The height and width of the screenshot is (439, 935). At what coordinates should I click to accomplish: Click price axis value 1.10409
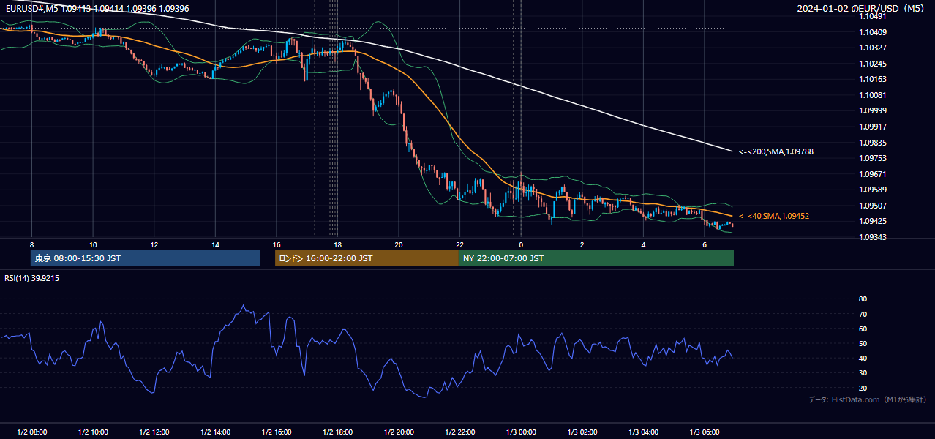pos(873,32)
